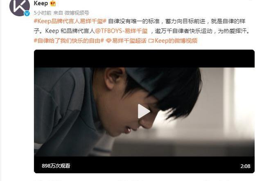The height and width of the screenshot is (181, 262).
Task: Open hashtag #自律给了我们快乐的自由#
Action: pyautogui.click(x=69, y=41)
